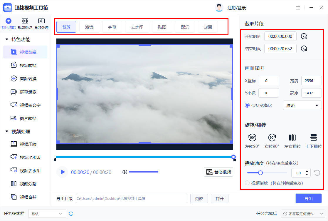Collapse the 特色功能 tree section

(x=7, y=39)
